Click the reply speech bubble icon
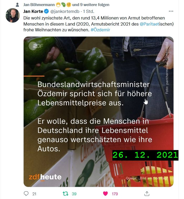 (x=26, y=193)
